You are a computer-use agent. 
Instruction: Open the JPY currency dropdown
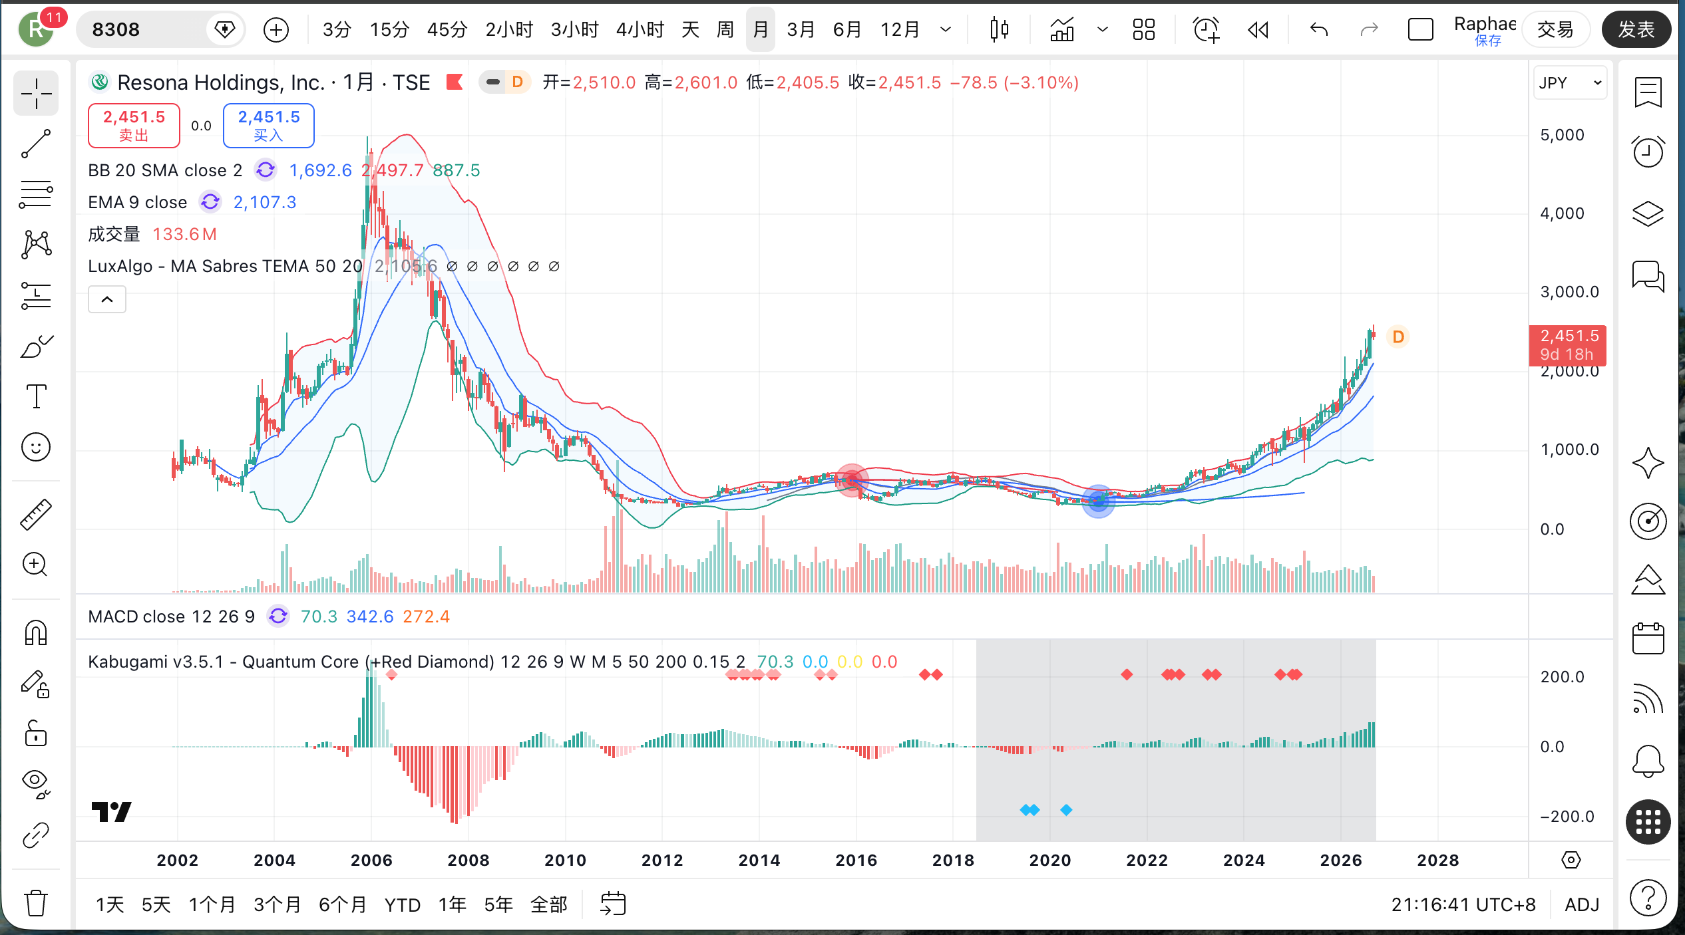(1570, 83)
